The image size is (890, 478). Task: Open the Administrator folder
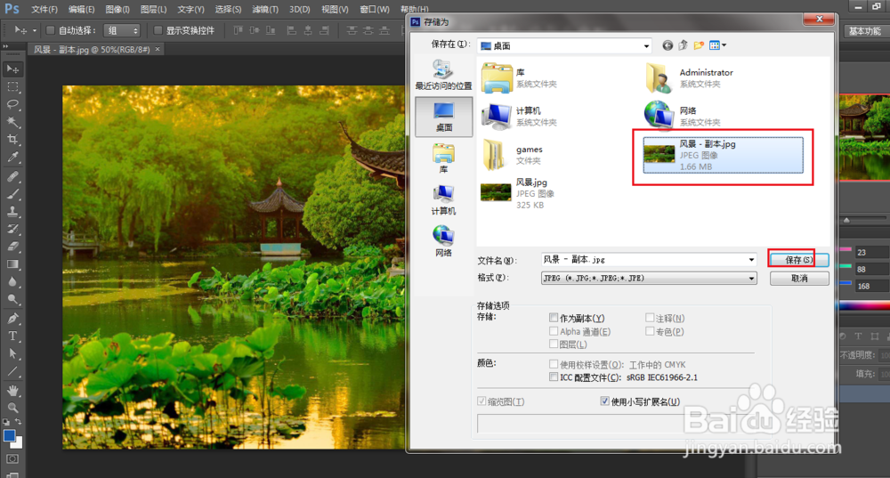[x=690, y=77]
